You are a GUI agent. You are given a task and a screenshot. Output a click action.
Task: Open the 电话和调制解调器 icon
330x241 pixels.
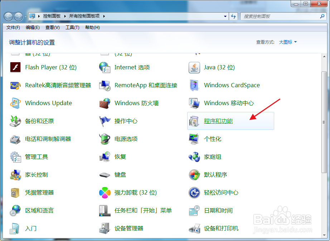tap(15, 139)
